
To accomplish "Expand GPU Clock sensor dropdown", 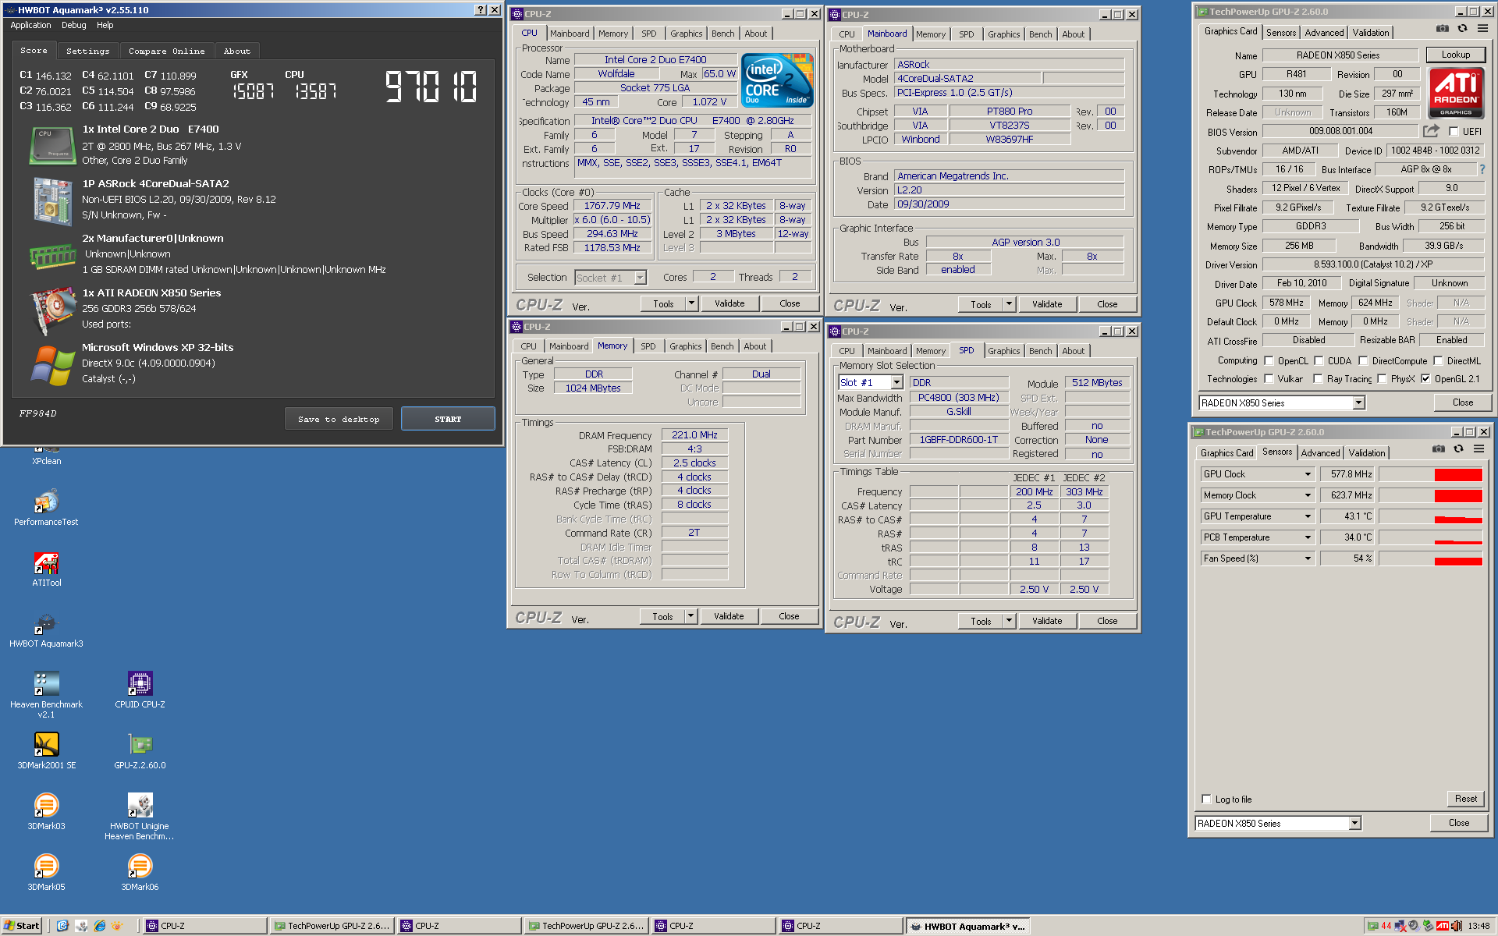I will click(1308, 474).
